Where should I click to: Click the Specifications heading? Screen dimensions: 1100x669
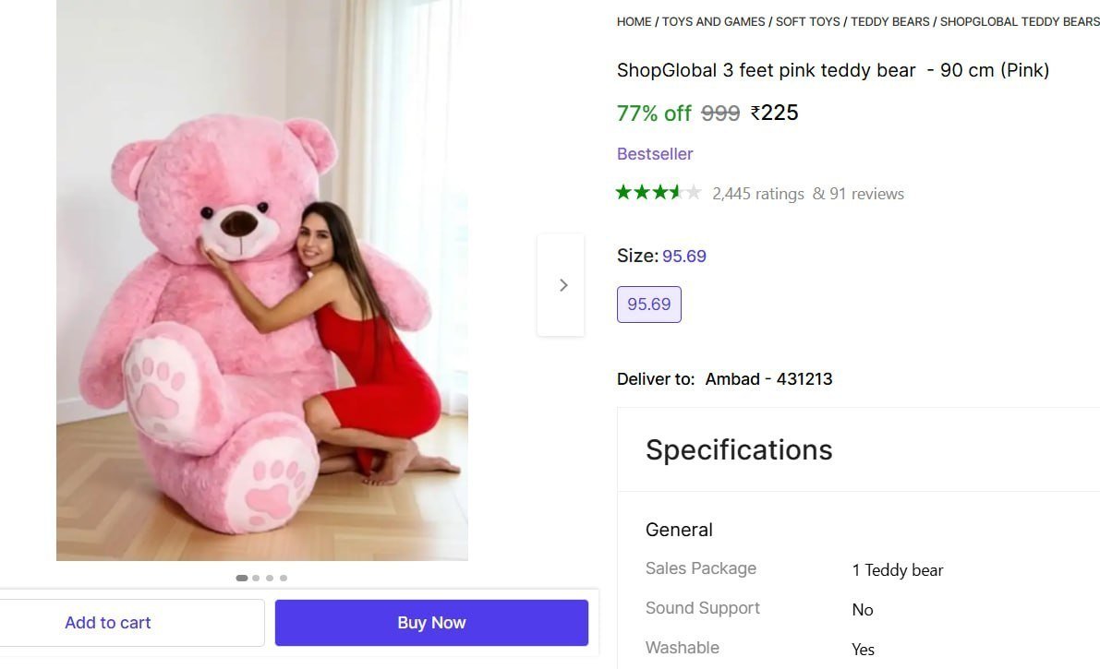[739, 449]
